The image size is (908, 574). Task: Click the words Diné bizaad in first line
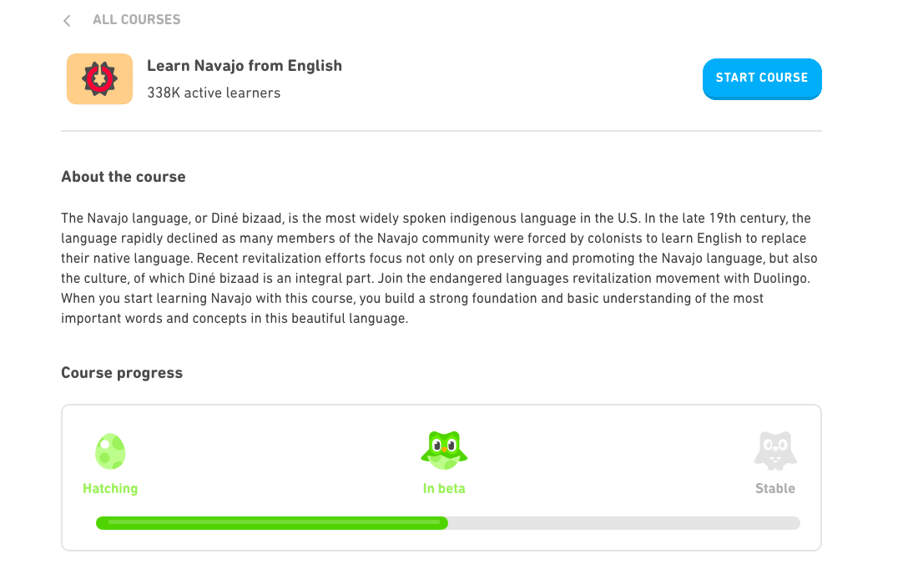247,218
